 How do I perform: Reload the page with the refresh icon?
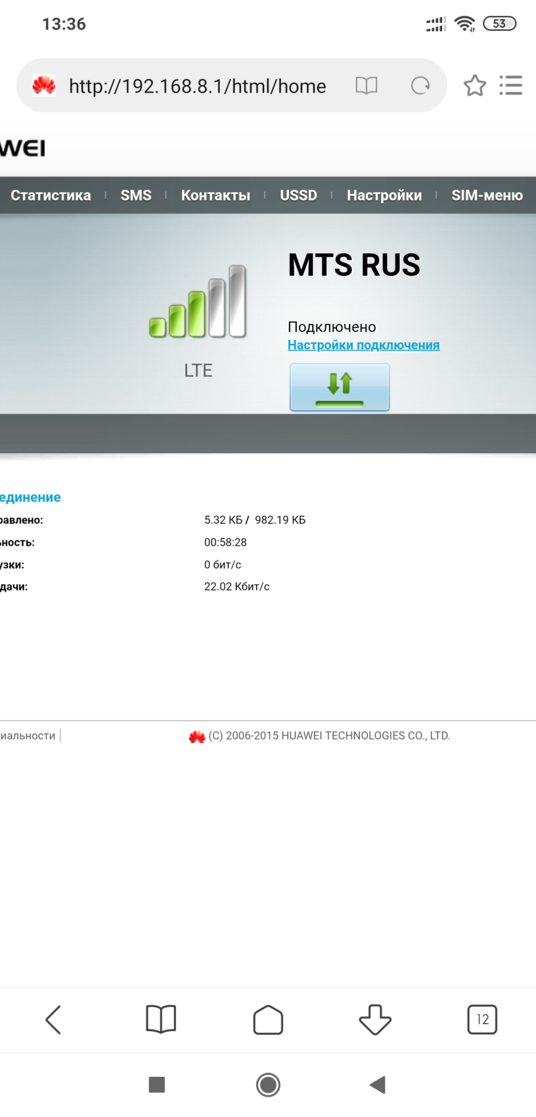420,86
